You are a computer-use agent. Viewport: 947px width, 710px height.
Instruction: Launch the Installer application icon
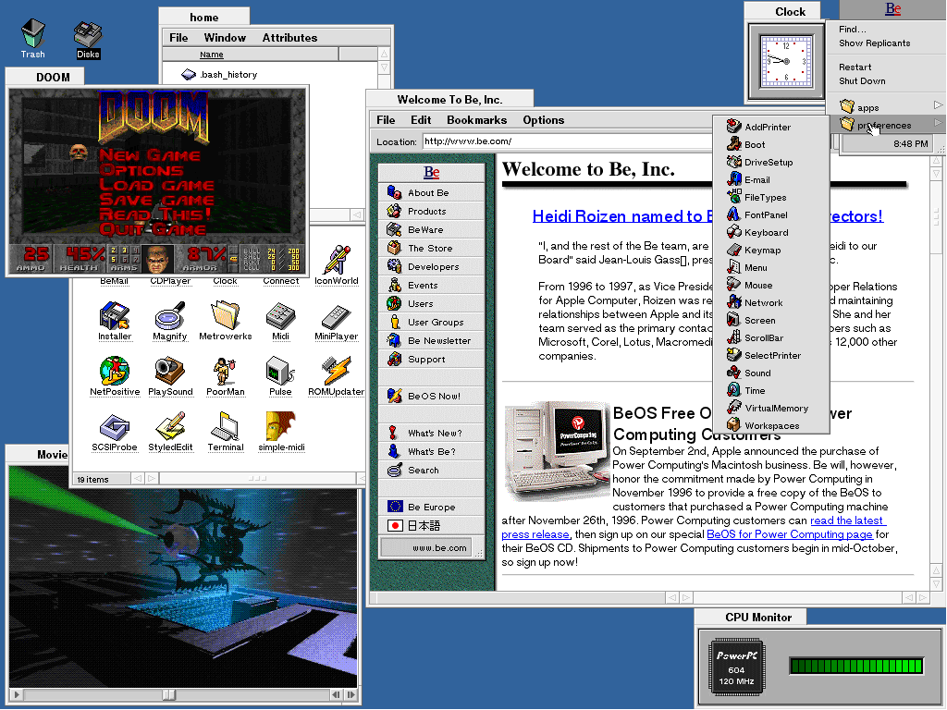pos(115,321)
